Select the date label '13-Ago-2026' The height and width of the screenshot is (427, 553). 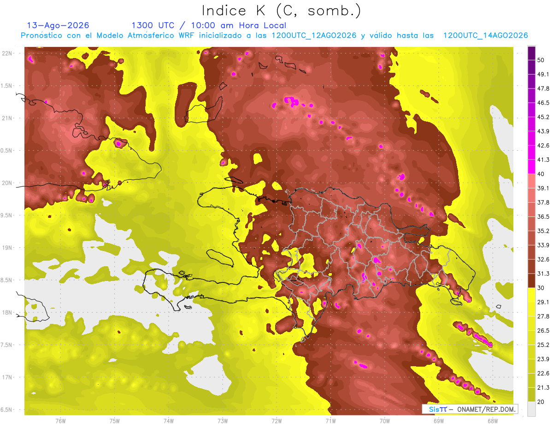[58, 25]
